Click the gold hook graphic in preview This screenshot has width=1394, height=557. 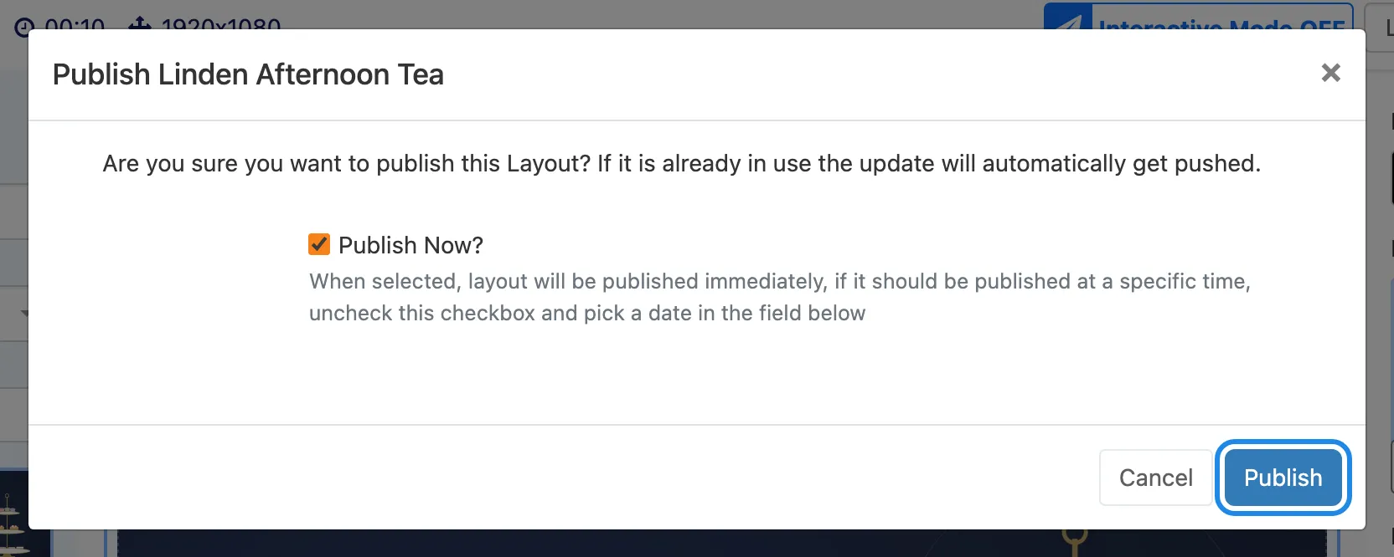point(1075,540)
